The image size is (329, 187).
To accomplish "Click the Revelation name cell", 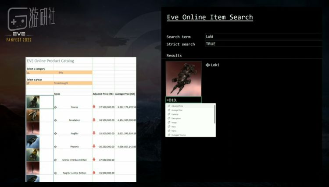I will [75, 120].
